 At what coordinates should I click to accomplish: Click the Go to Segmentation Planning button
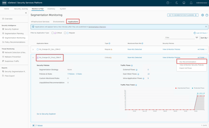coord(183,15)
